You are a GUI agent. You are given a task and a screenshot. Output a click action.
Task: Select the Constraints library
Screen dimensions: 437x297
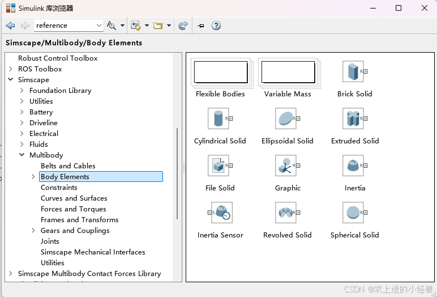pyautogui.click(x=59, y=187)
